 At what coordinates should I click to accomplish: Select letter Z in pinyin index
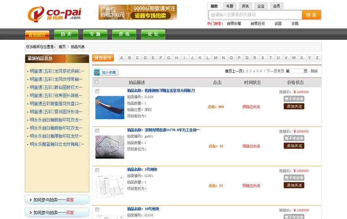(x=317, y=58)
